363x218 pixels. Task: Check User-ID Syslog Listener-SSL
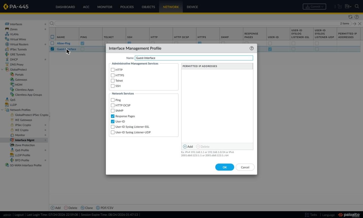click(x=113, y=127)
